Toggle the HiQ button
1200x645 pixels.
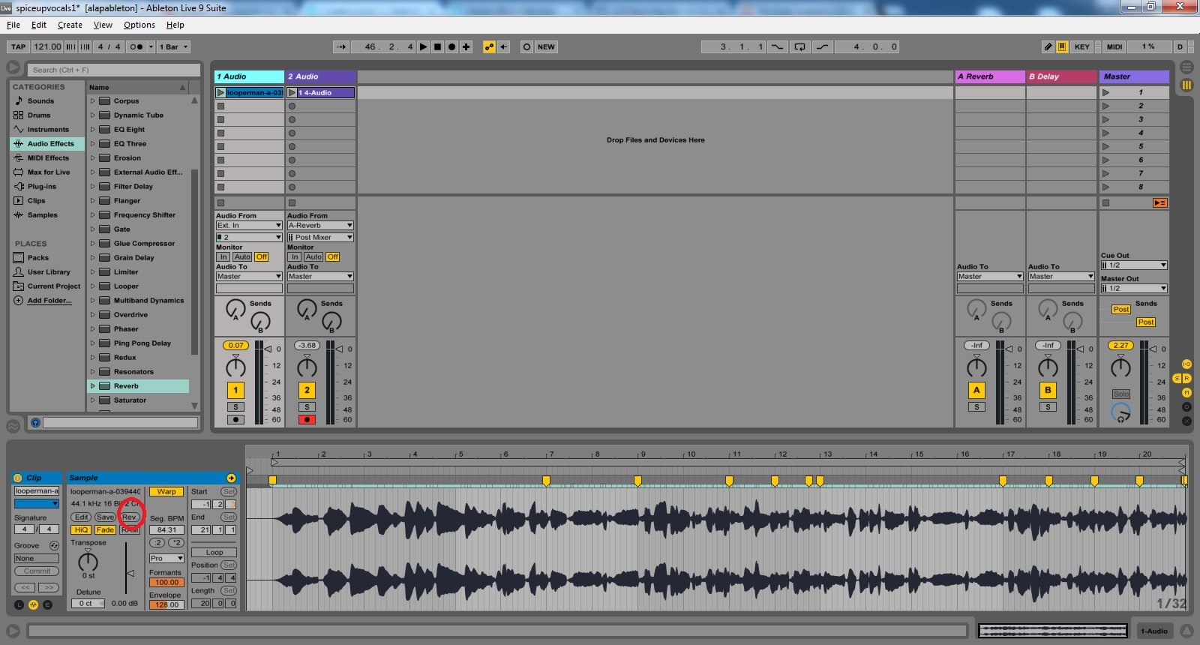click(81, 529)
